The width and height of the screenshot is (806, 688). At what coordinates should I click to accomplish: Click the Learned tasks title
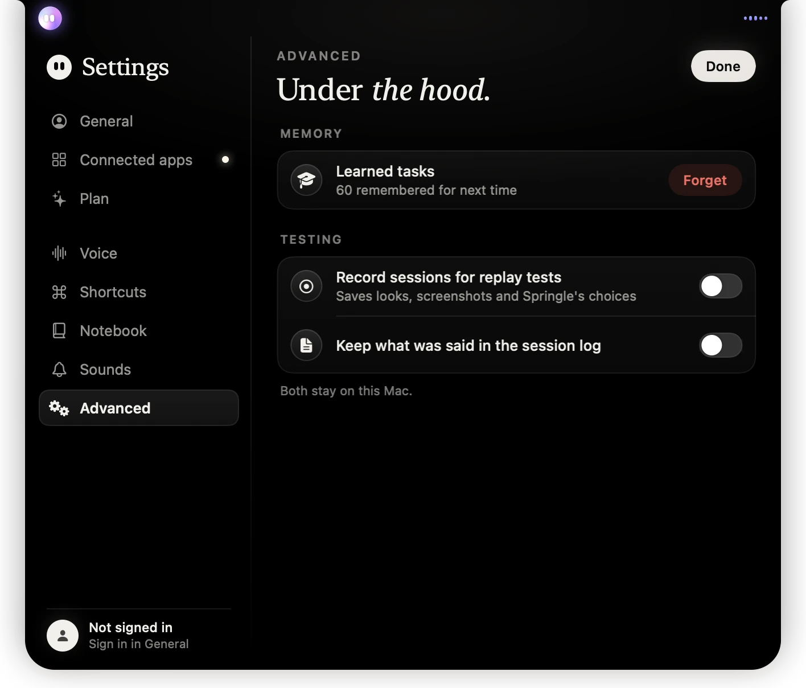click(385, 171)
